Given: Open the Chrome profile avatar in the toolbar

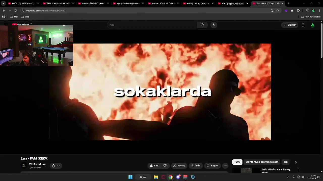Looking at the screenshot, I should 313,11.
